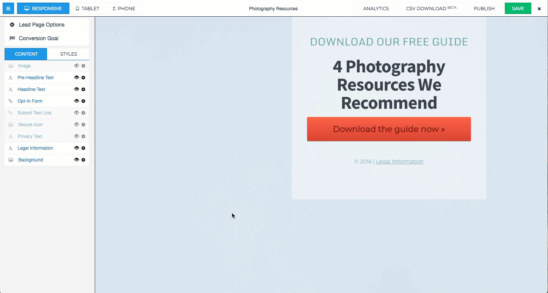This screenshot has height=293, width=548.
Task: Toggle visibility of the Opt-In Form
Action: point(77,101)
